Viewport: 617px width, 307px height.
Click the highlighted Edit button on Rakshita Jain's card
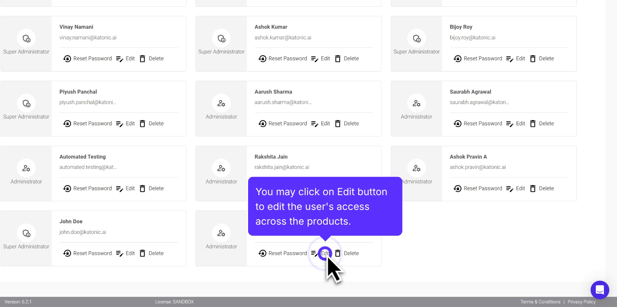(x=325, y=253)
